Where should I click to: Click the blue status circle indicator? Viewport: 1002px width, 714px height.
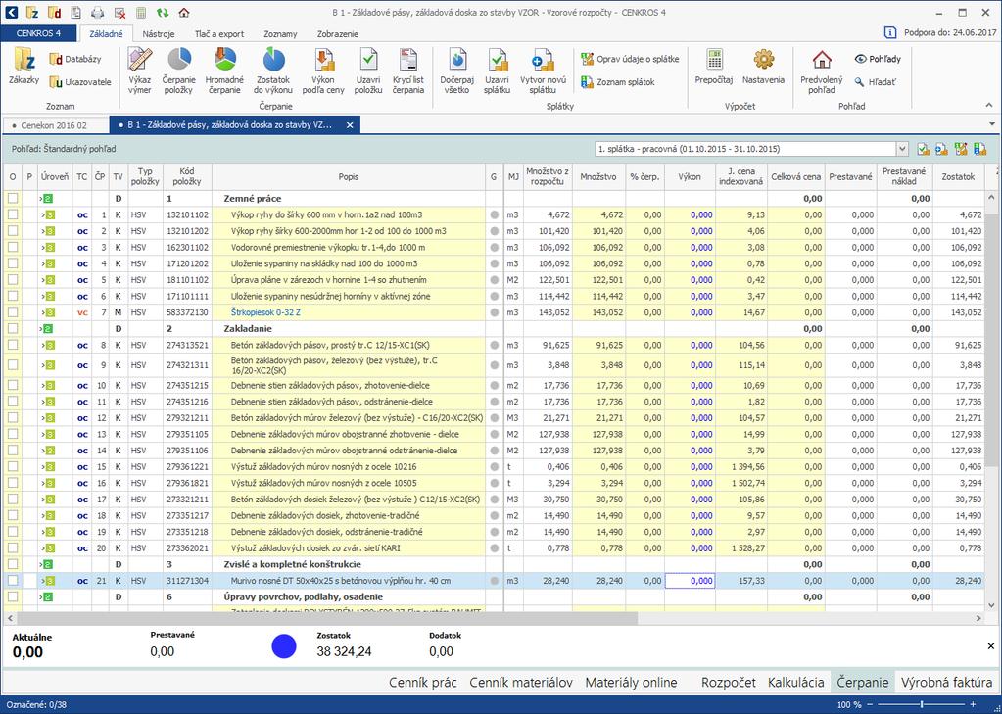point(284,646)
